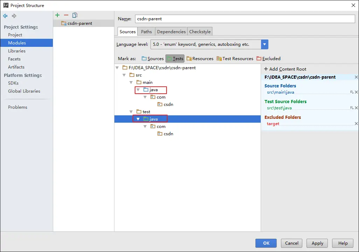Copy the module with the copy icon
This screenshot has height=252, width=359.
[x=75, y=15]
